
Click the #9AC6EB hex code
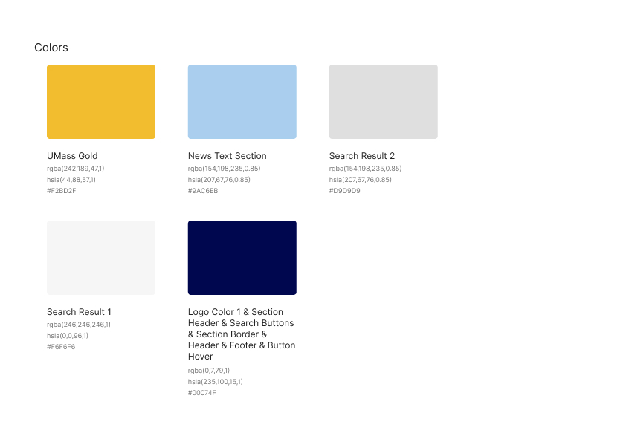(203, 191)
